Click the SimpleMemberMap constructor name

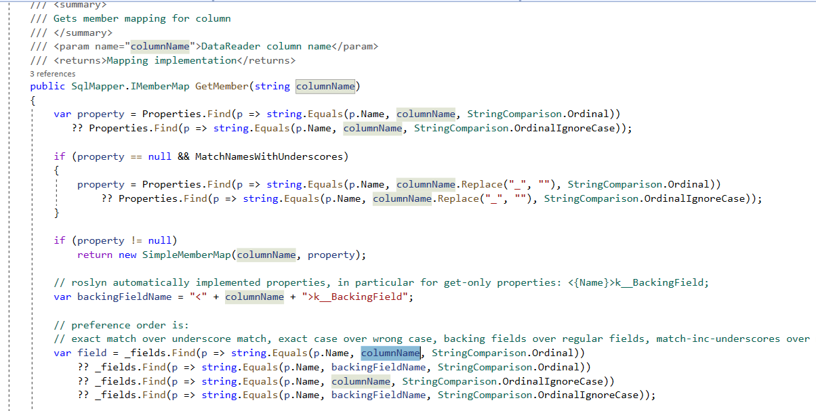pos(186,255)
